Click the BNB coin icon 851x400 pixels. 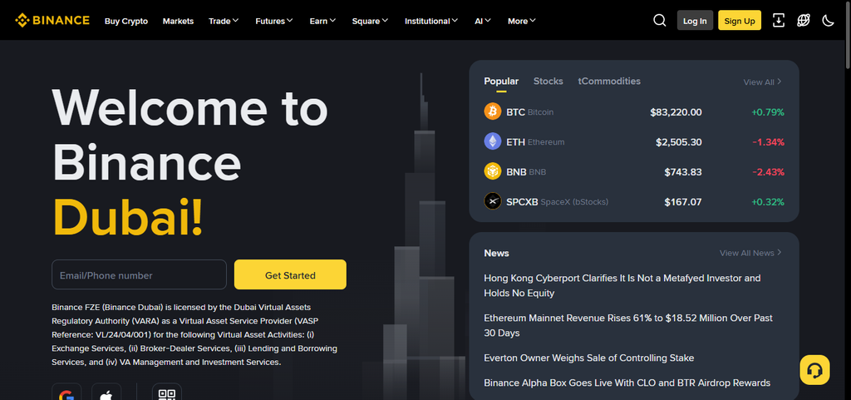pyautogui.click(x=492, y=171)
